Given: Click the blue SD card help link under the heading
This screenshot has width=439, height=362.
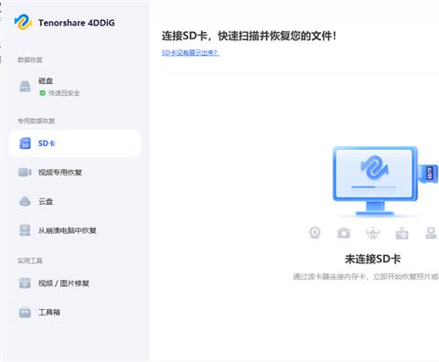Looking at the screenshot, I should (x=190, y=53).
